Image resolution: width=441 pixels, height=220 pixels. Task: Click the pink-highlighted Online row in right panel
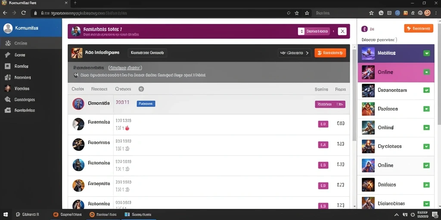(x=396, y=72)
